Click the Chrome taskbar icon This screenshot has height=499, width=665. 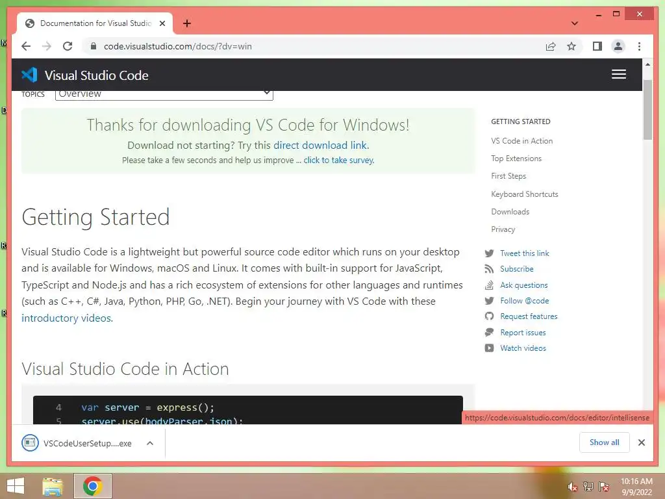(92, 486)
